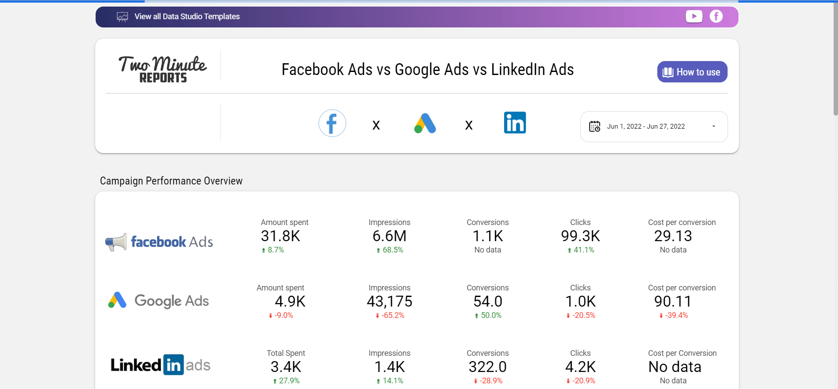Select LinkedIn Impressions value 1.4K
838x389 pixels.
pos(389,367)
